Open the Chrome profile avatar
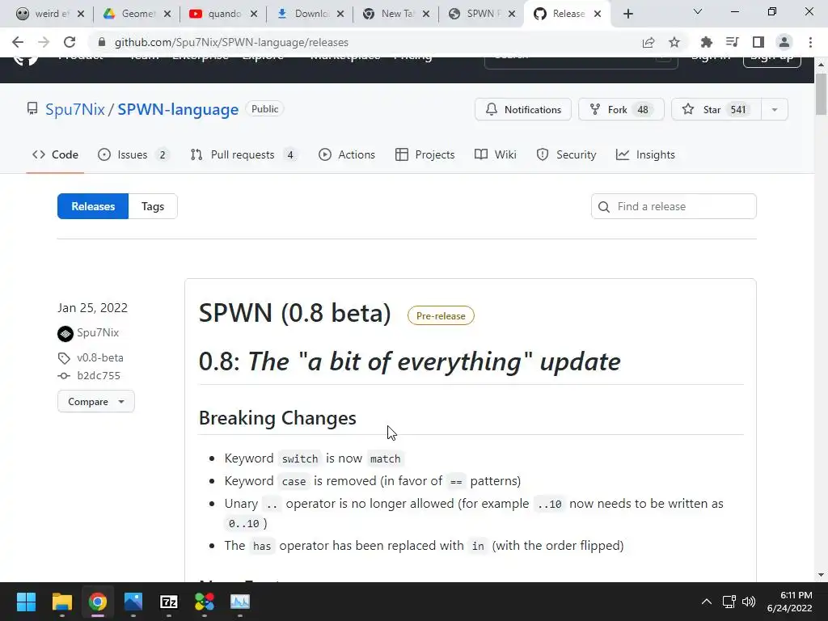 pos(784,42)
